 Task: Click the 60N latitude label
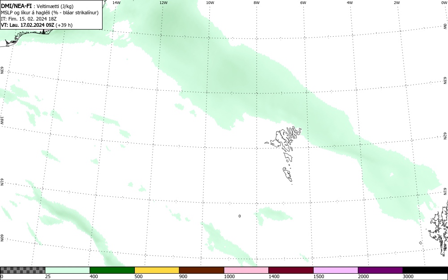2,238
